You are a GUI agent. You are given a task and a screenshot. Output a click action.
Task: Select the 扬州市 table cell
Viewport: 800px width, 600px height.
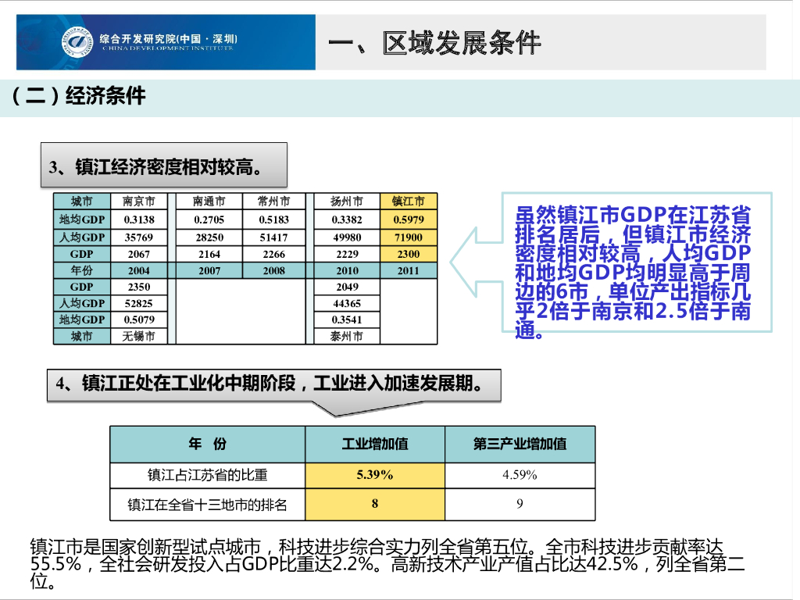(347, 202)
